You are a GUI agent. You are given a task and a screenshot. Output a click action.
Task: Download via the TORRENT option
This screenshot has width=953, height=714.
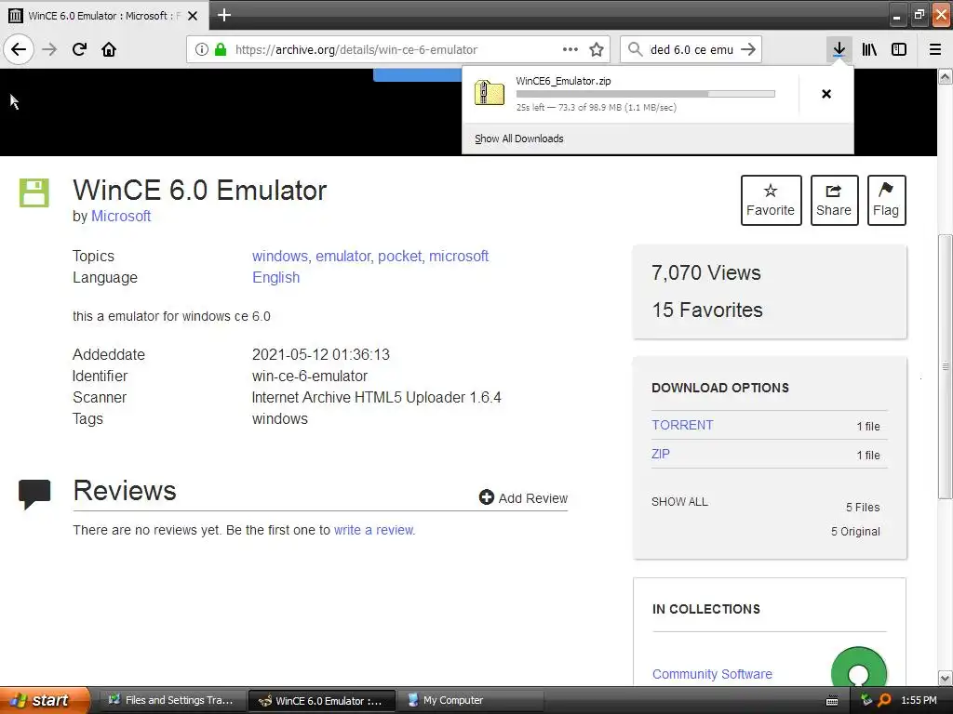point(682,425)
